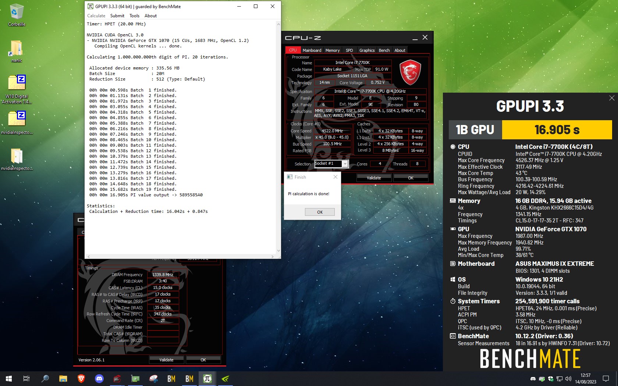Switch to the red CPU-Z taskbar icon
618x386 pixels.
pyautogui.click(x=117, y=378)
